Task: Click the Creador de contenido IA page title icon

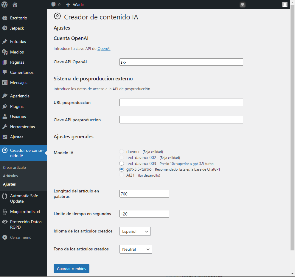Action: [57, 16]
